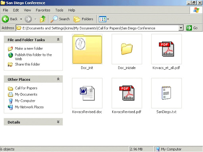Click the SanDiego.txt file name
The height and width of the screenshot is (152, 203).
(167, 112)
